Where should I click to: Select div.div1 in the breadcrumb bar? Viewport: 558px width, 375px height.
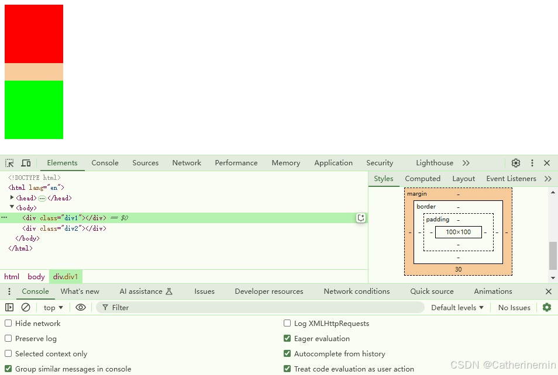click(x=66, y=276)
